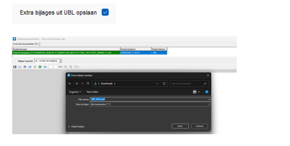The height and width of the screenshot is (146, 290).
Task: Expand the address bar history dropdown
Action: click(157, 84)
